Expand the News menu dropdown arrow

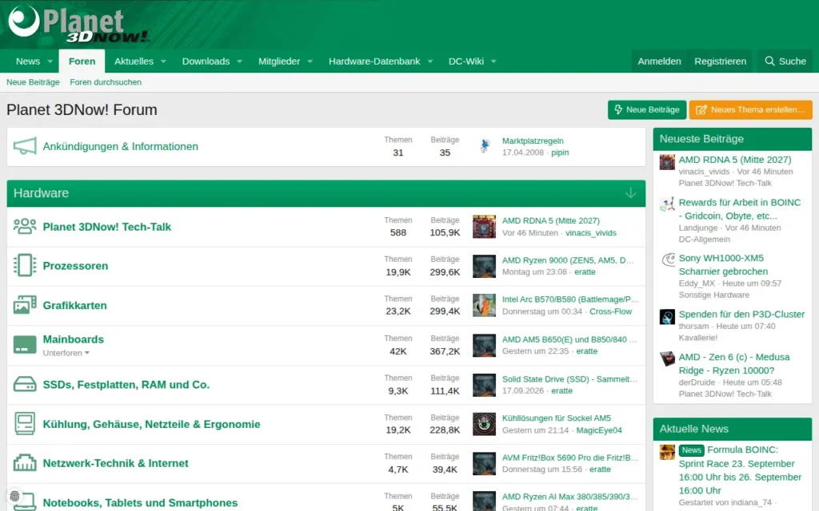point(50,61)
